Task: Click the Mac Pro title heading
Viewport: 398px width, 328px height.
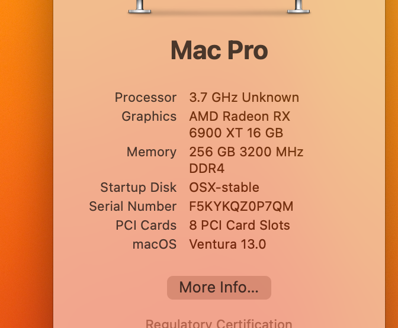Action: (x=219, y=51)
